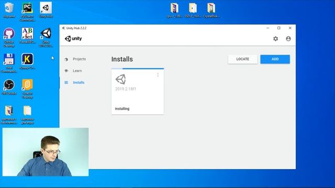Open the CrystalDisk folder on the desktop

[x=211, y=10]
